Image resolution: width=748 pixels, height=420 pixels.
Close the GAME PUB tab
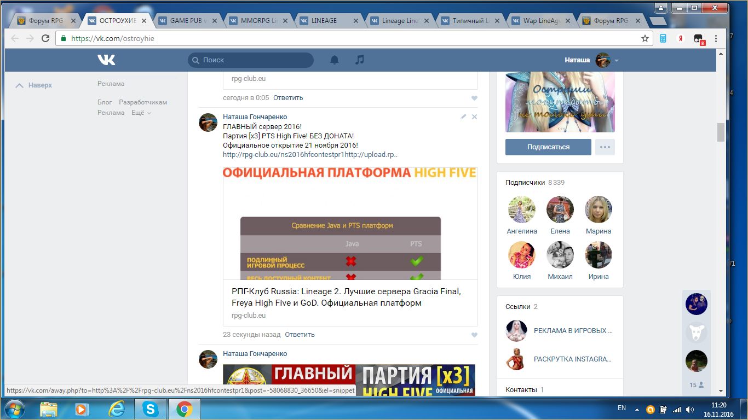coord(215,21)
